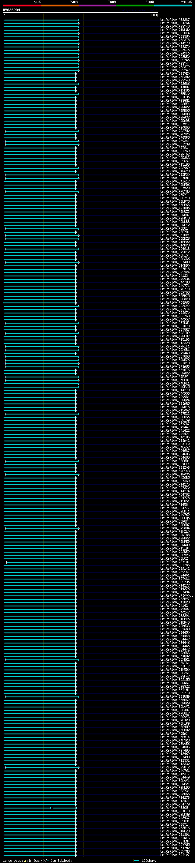Select the UniRef100_A5C4U9 label

[x=175, y=727]
